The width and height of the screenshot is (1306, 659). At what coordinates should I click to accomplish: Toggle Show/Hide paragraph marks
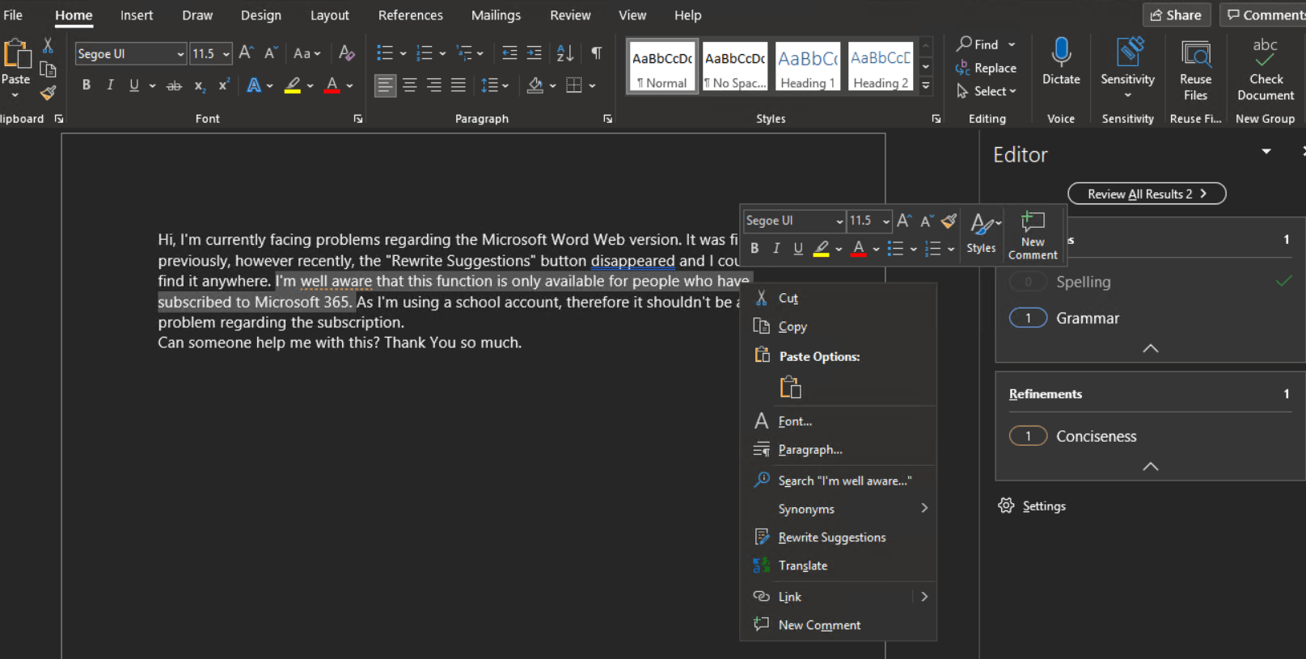(x=596, y=53)
